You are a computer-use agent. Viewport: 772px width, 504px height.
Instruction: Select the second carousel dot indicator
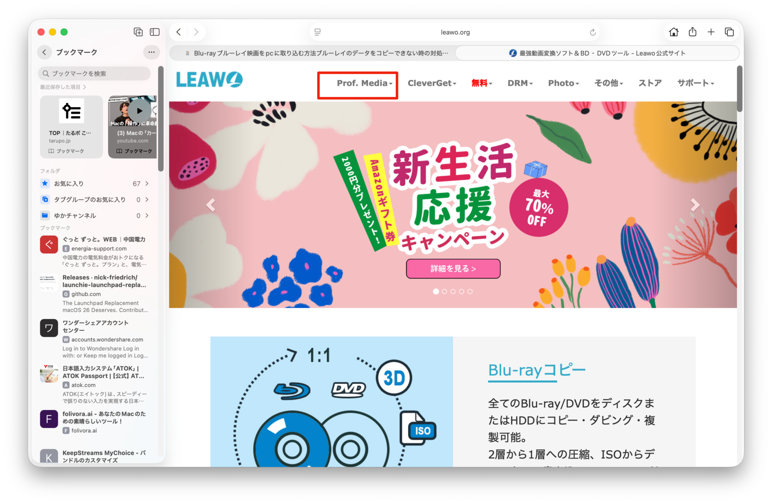coord(444,291)
